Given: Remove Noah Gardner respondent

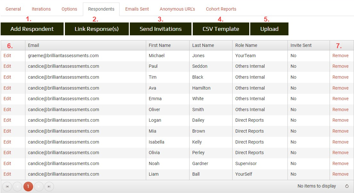Looking at the screenshot, I should [x=340, y=163].
